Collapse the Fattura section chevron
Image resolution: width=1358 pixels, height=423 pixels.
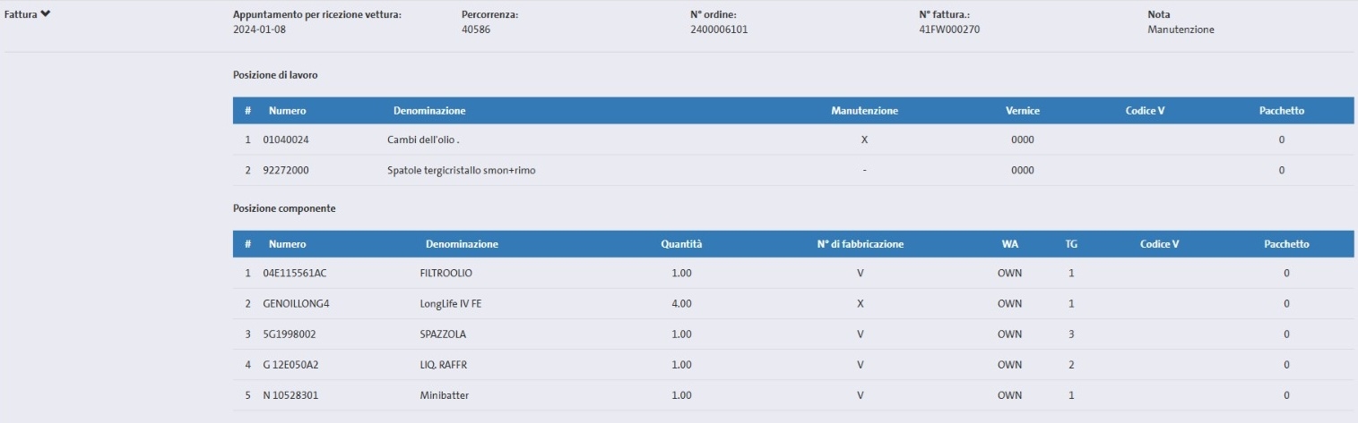click(x=45, y=14)
